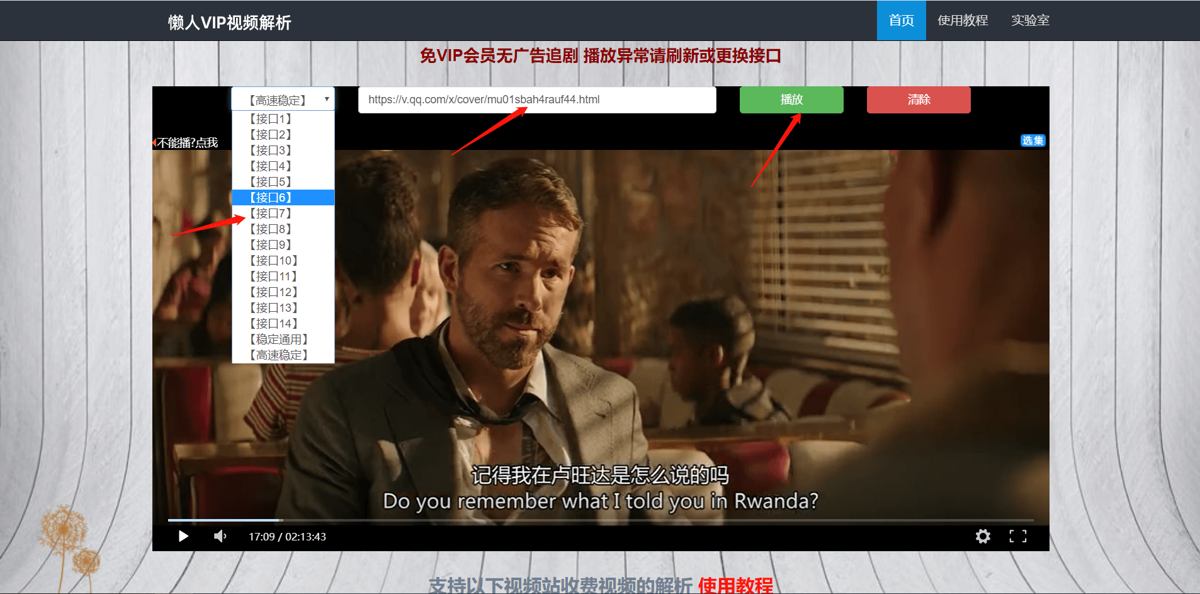Image resolution: width=1200 pixels, height=594 pixels.
Task: Expand the 【高速稳定】 interface dropdown
Action: (283, 100)
